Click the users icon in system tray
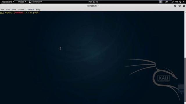186x104 pixels. 167,2
